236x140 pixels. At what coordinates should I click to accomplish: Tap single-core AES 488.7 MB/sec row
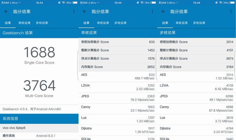tap(118, 77)
